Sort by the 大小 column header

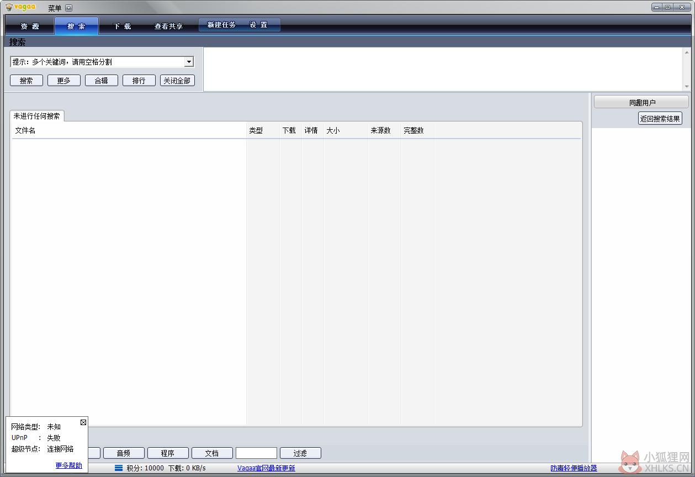[x=346, y=130]
